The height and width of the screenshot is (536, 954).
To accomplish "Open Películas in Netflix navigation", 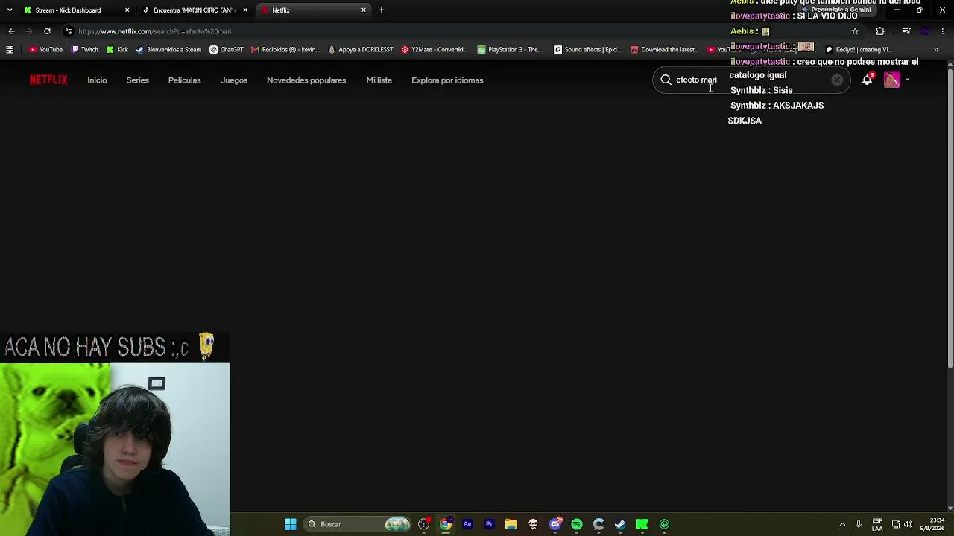I will click(x=184, y=80).
